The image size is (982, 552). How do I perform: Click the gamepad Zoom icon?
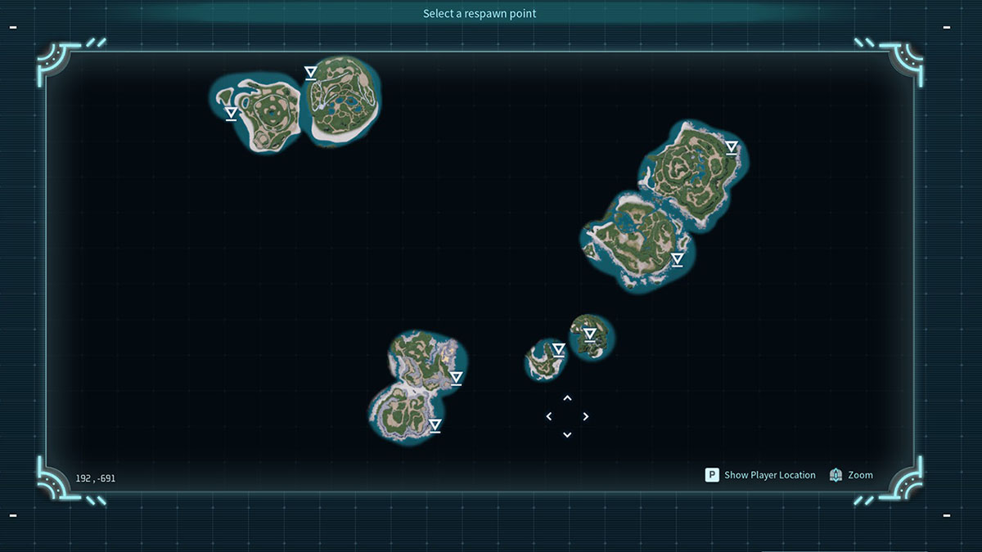836,474
